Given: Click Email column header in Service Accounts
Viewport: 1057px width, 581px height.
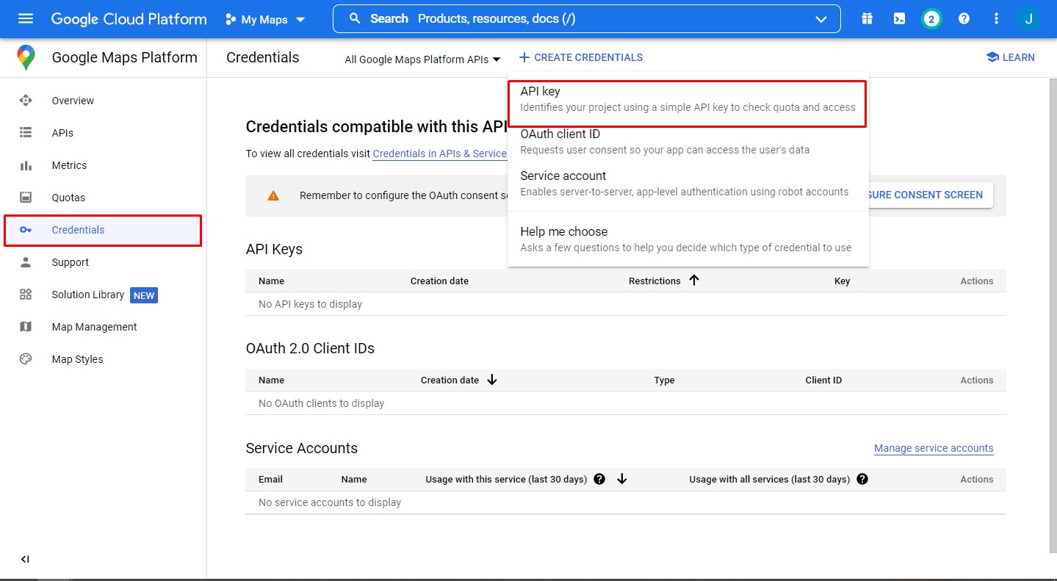Looking at the screenshot, I should (x=270, y=479).
